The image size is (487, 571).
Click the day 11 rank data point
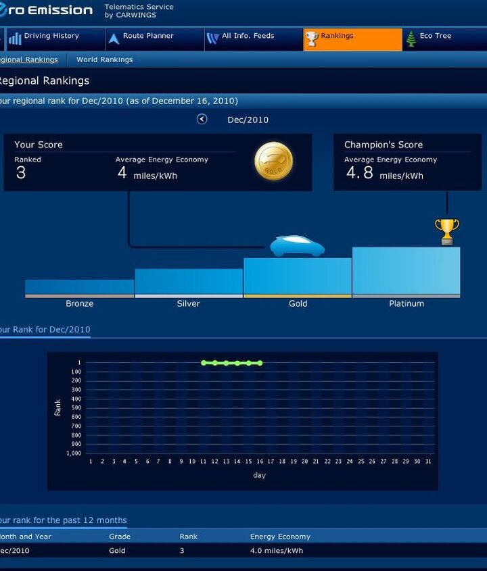pyautogui.click(x=204, y=363)
